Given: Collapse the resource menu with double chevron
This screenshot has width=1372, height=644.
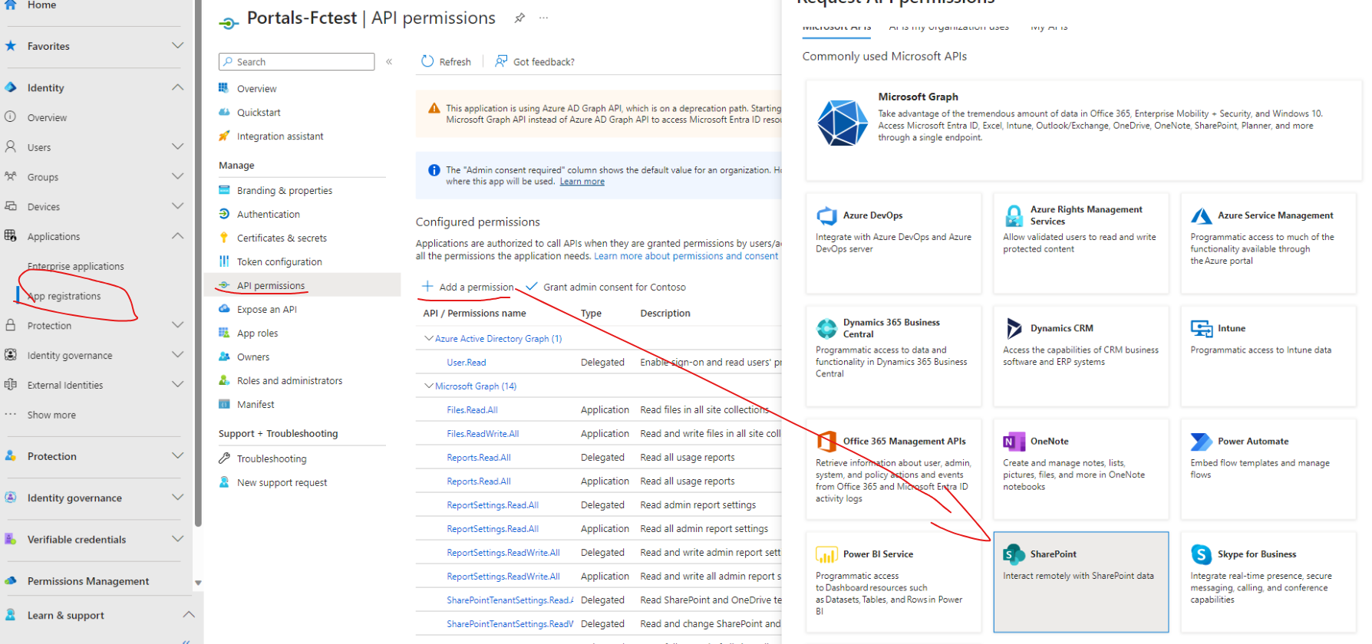Looking at the screenshot, I should (x=389, y=61).
